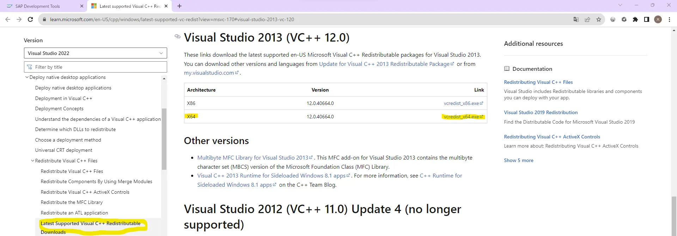Click the sidebar scrollbar up arrow
This screenshot has height=236, width=677.
pos(164,79)
